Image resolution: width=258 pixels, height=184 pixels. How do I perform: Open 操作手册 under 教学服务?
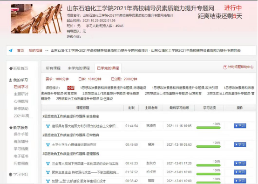(x=21, y=134)
